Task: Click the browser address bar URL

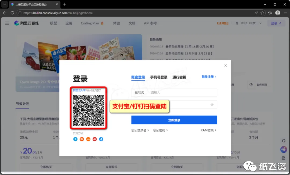Action: pos(58,13)
